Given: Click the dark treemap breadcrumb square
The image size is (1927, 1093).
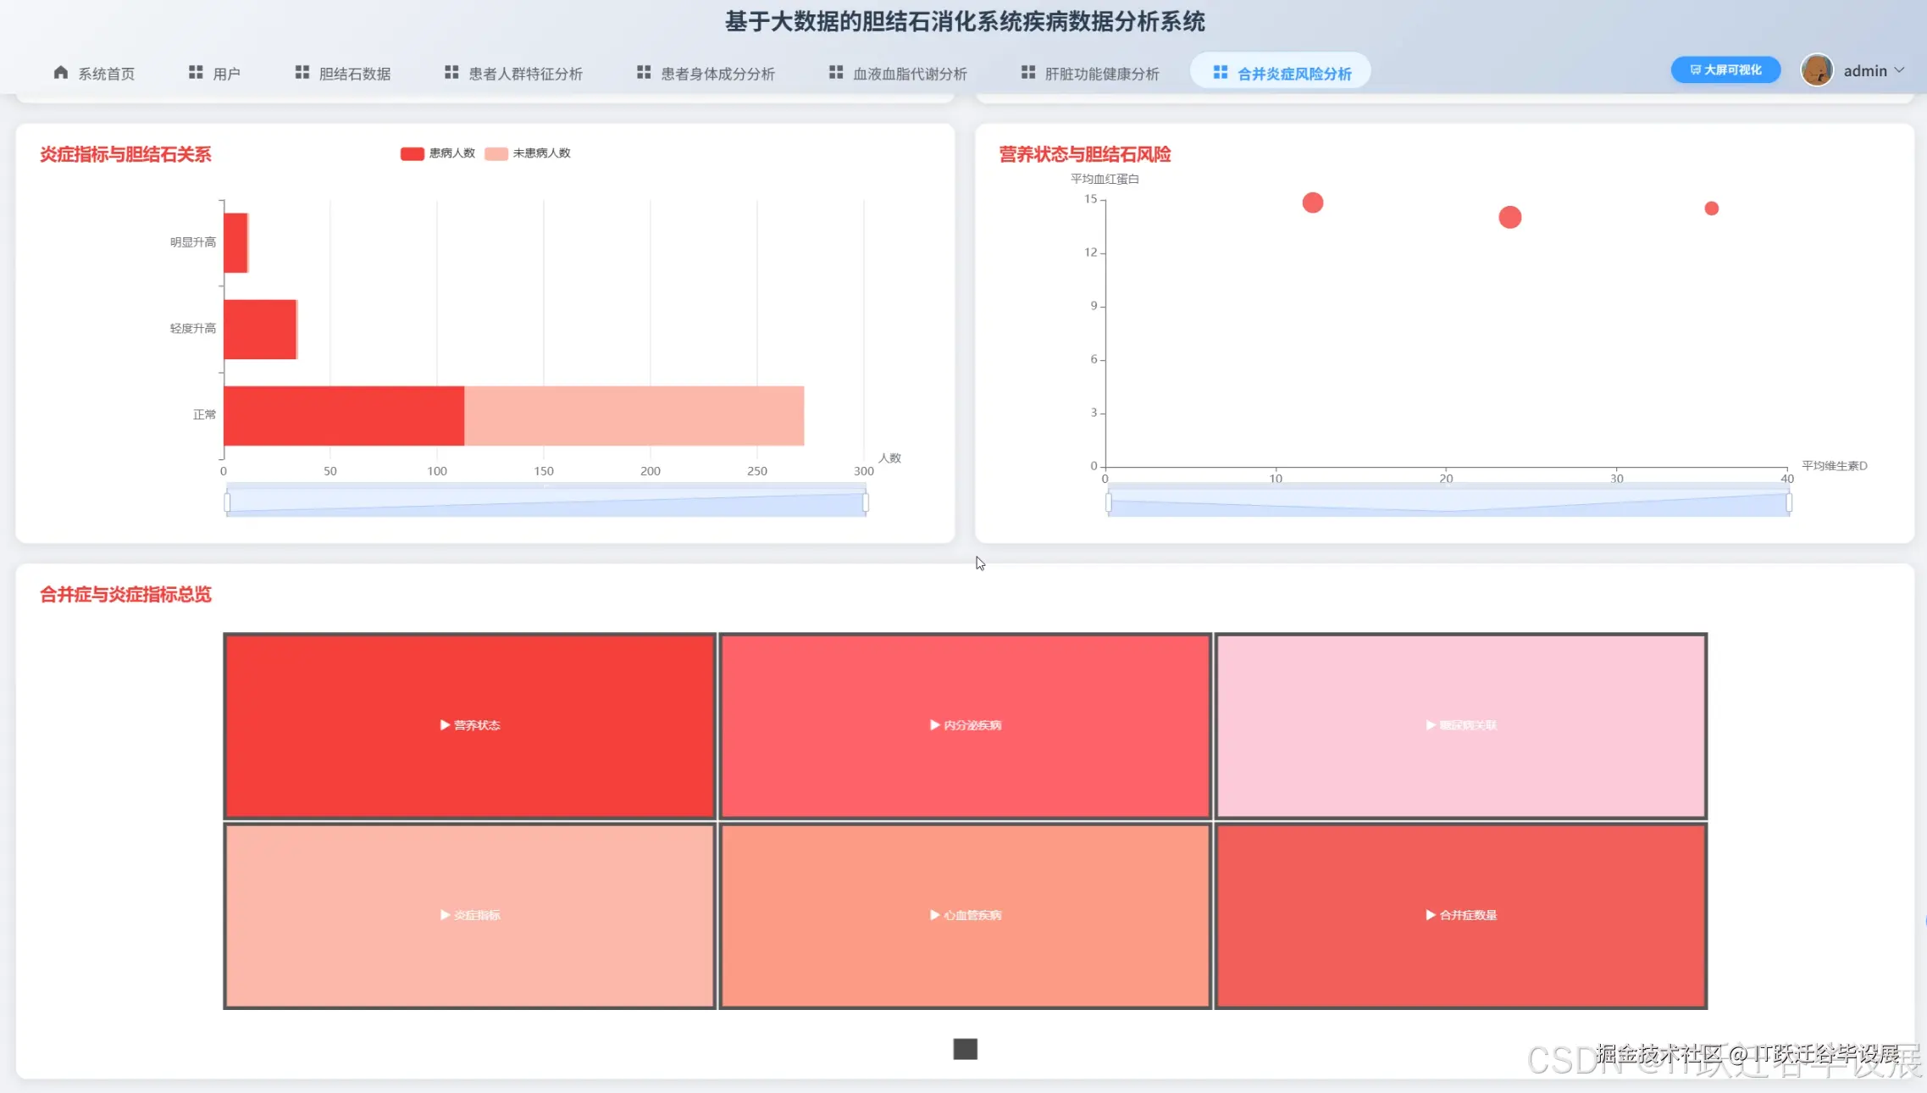Looking at the screenshot, I should (x=965, y=1049).
